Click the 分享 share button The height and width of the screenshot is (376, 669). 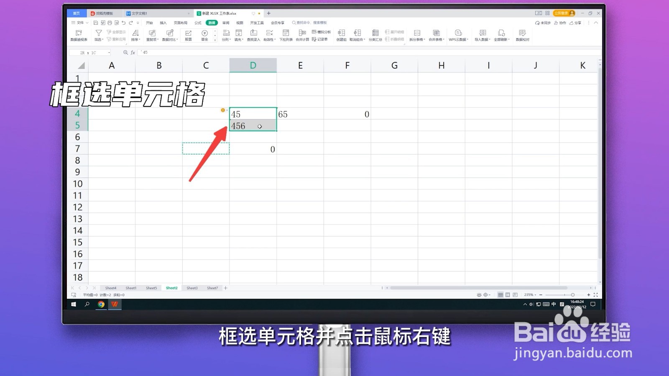click(x=575, y=23)
